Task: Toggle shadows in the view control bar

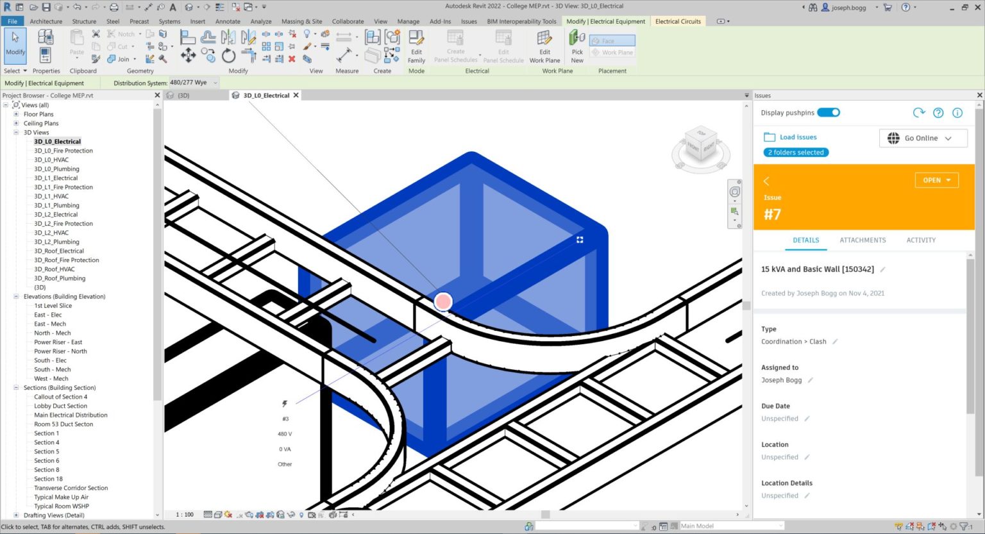Action: [239, 514]
